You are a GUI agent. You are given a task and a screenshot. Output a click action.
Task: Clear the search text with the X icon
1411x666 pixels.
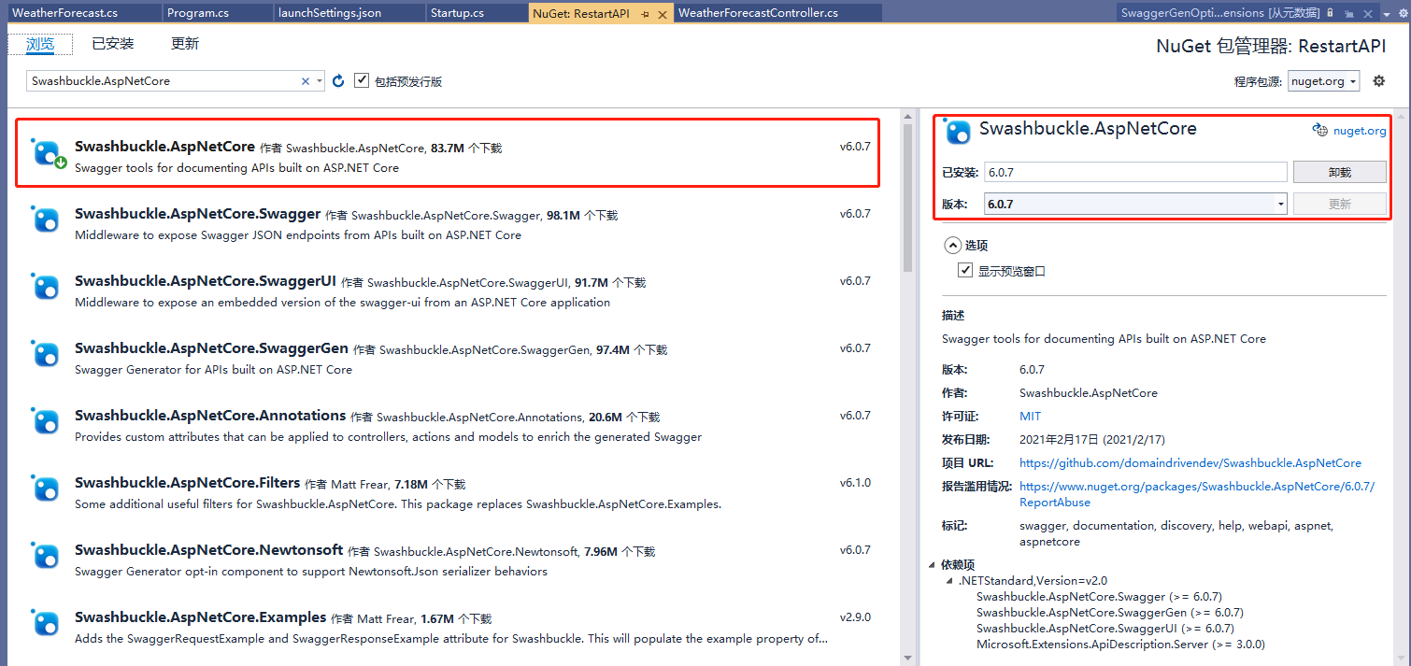click(305, 81)
